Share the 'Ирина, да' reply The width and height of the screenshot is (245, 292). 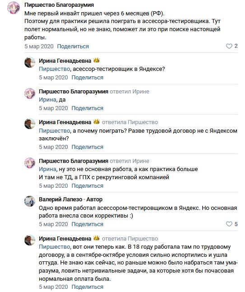(88, 108)
